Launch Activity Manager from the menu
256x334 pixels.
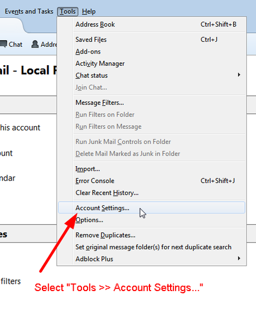click(152, 63)
